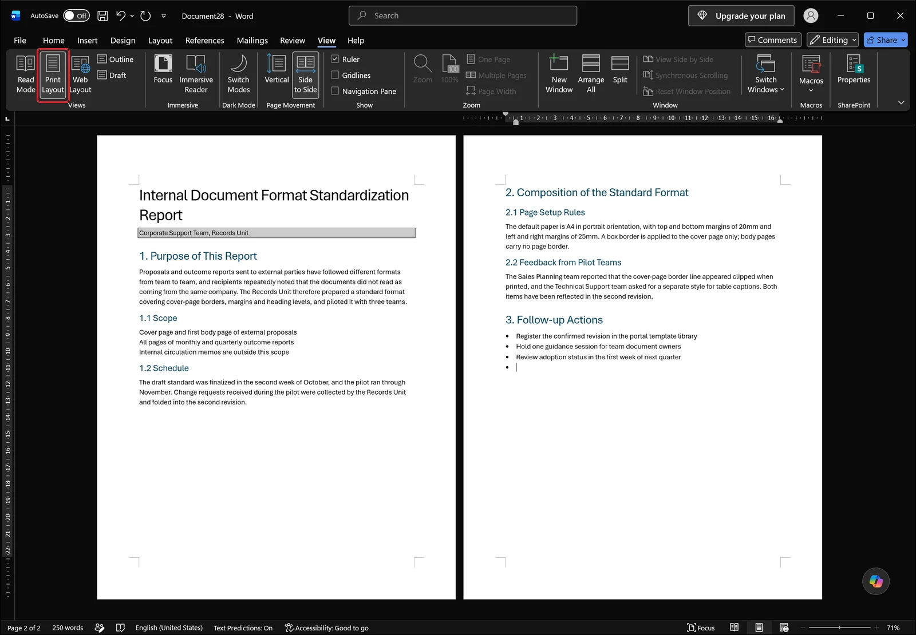Toggle AutoSave switch
Image resolution: width=916 pixels, height=635 pixels.
[76, 16]
